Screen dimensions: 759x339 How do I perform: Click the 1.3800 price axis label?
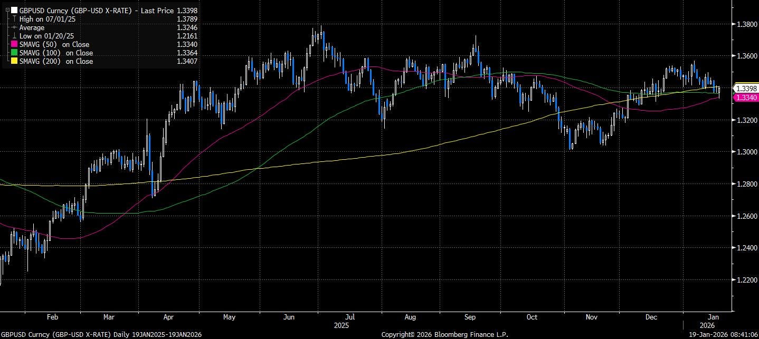(746, 24)
